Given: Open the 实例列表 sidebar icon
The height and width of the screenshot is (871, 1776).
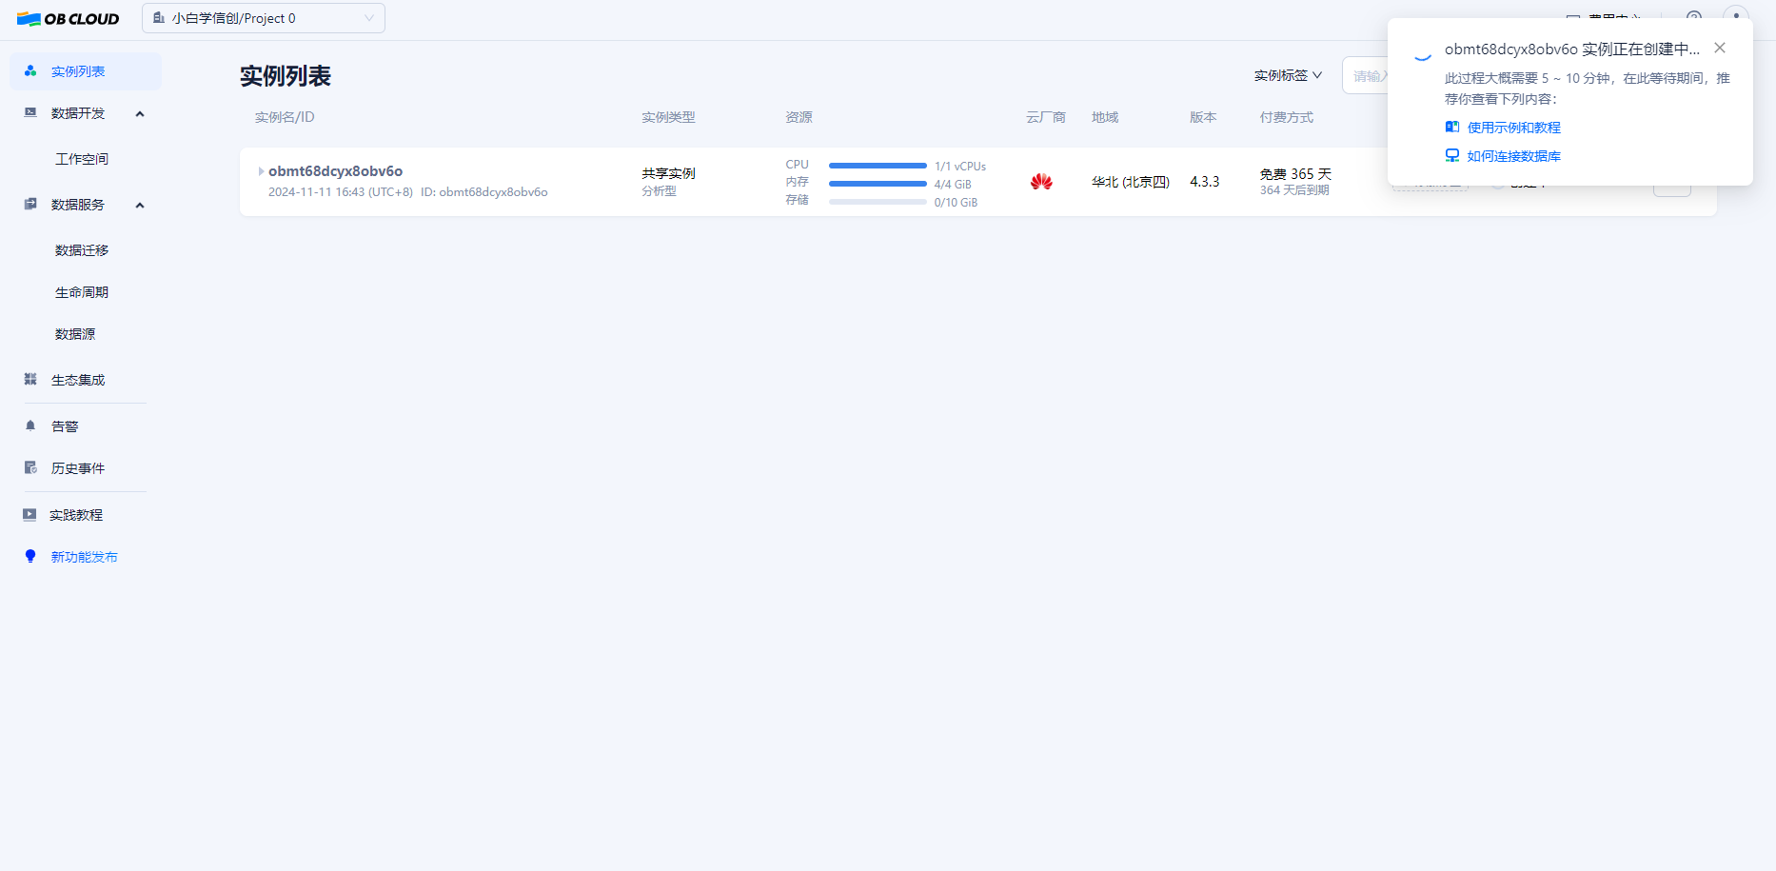Looking at the screenshot, I should [30, 71].
